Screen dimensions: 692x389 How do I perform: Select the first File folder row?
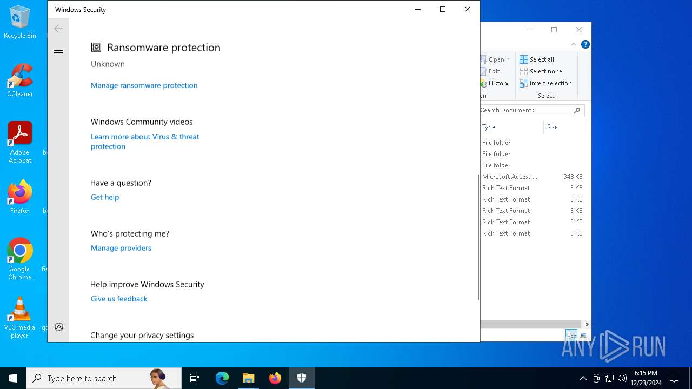[533, 143]
